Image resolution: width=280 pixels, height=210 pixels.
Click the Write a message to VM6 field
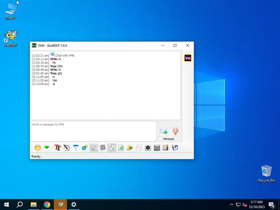point(94,131)
